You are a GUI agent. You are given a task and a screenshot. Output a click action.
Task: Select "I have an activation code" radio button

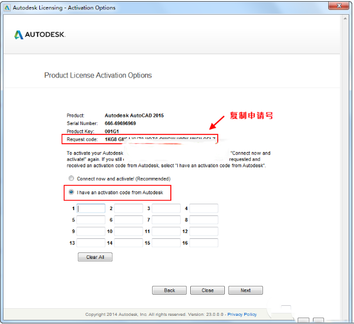71,192
